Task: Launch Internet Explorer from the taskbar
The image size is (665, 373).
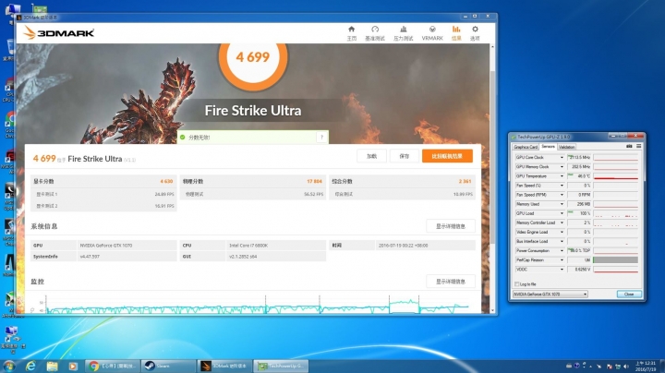Action: coord(30,366)
